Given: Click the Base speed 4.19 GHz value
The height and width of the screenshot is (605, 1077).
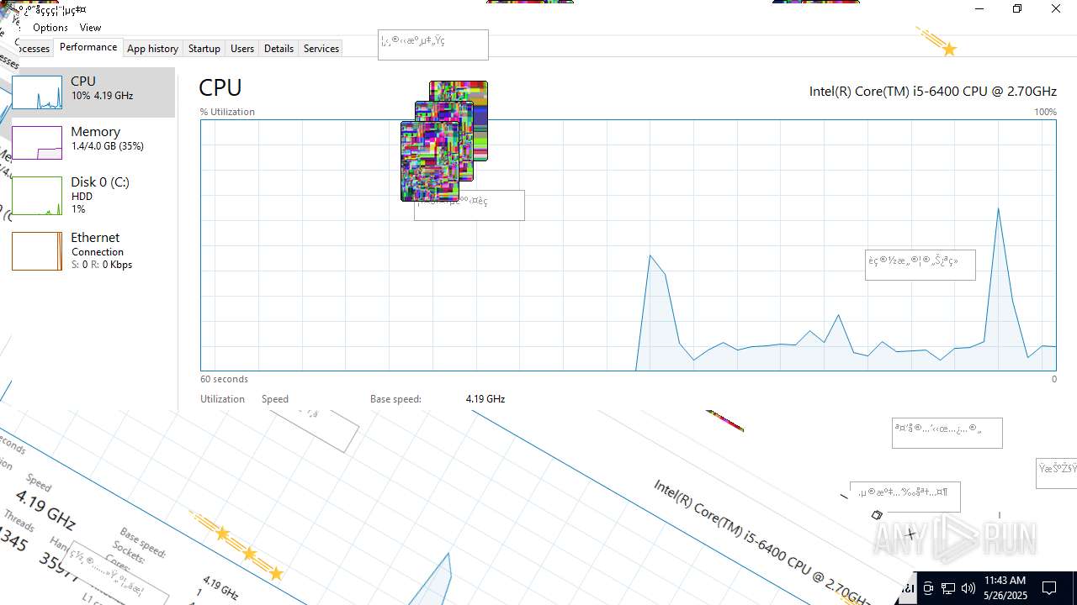Looking at the screenshot, I should pyautogui.click(x=485, y=399).
